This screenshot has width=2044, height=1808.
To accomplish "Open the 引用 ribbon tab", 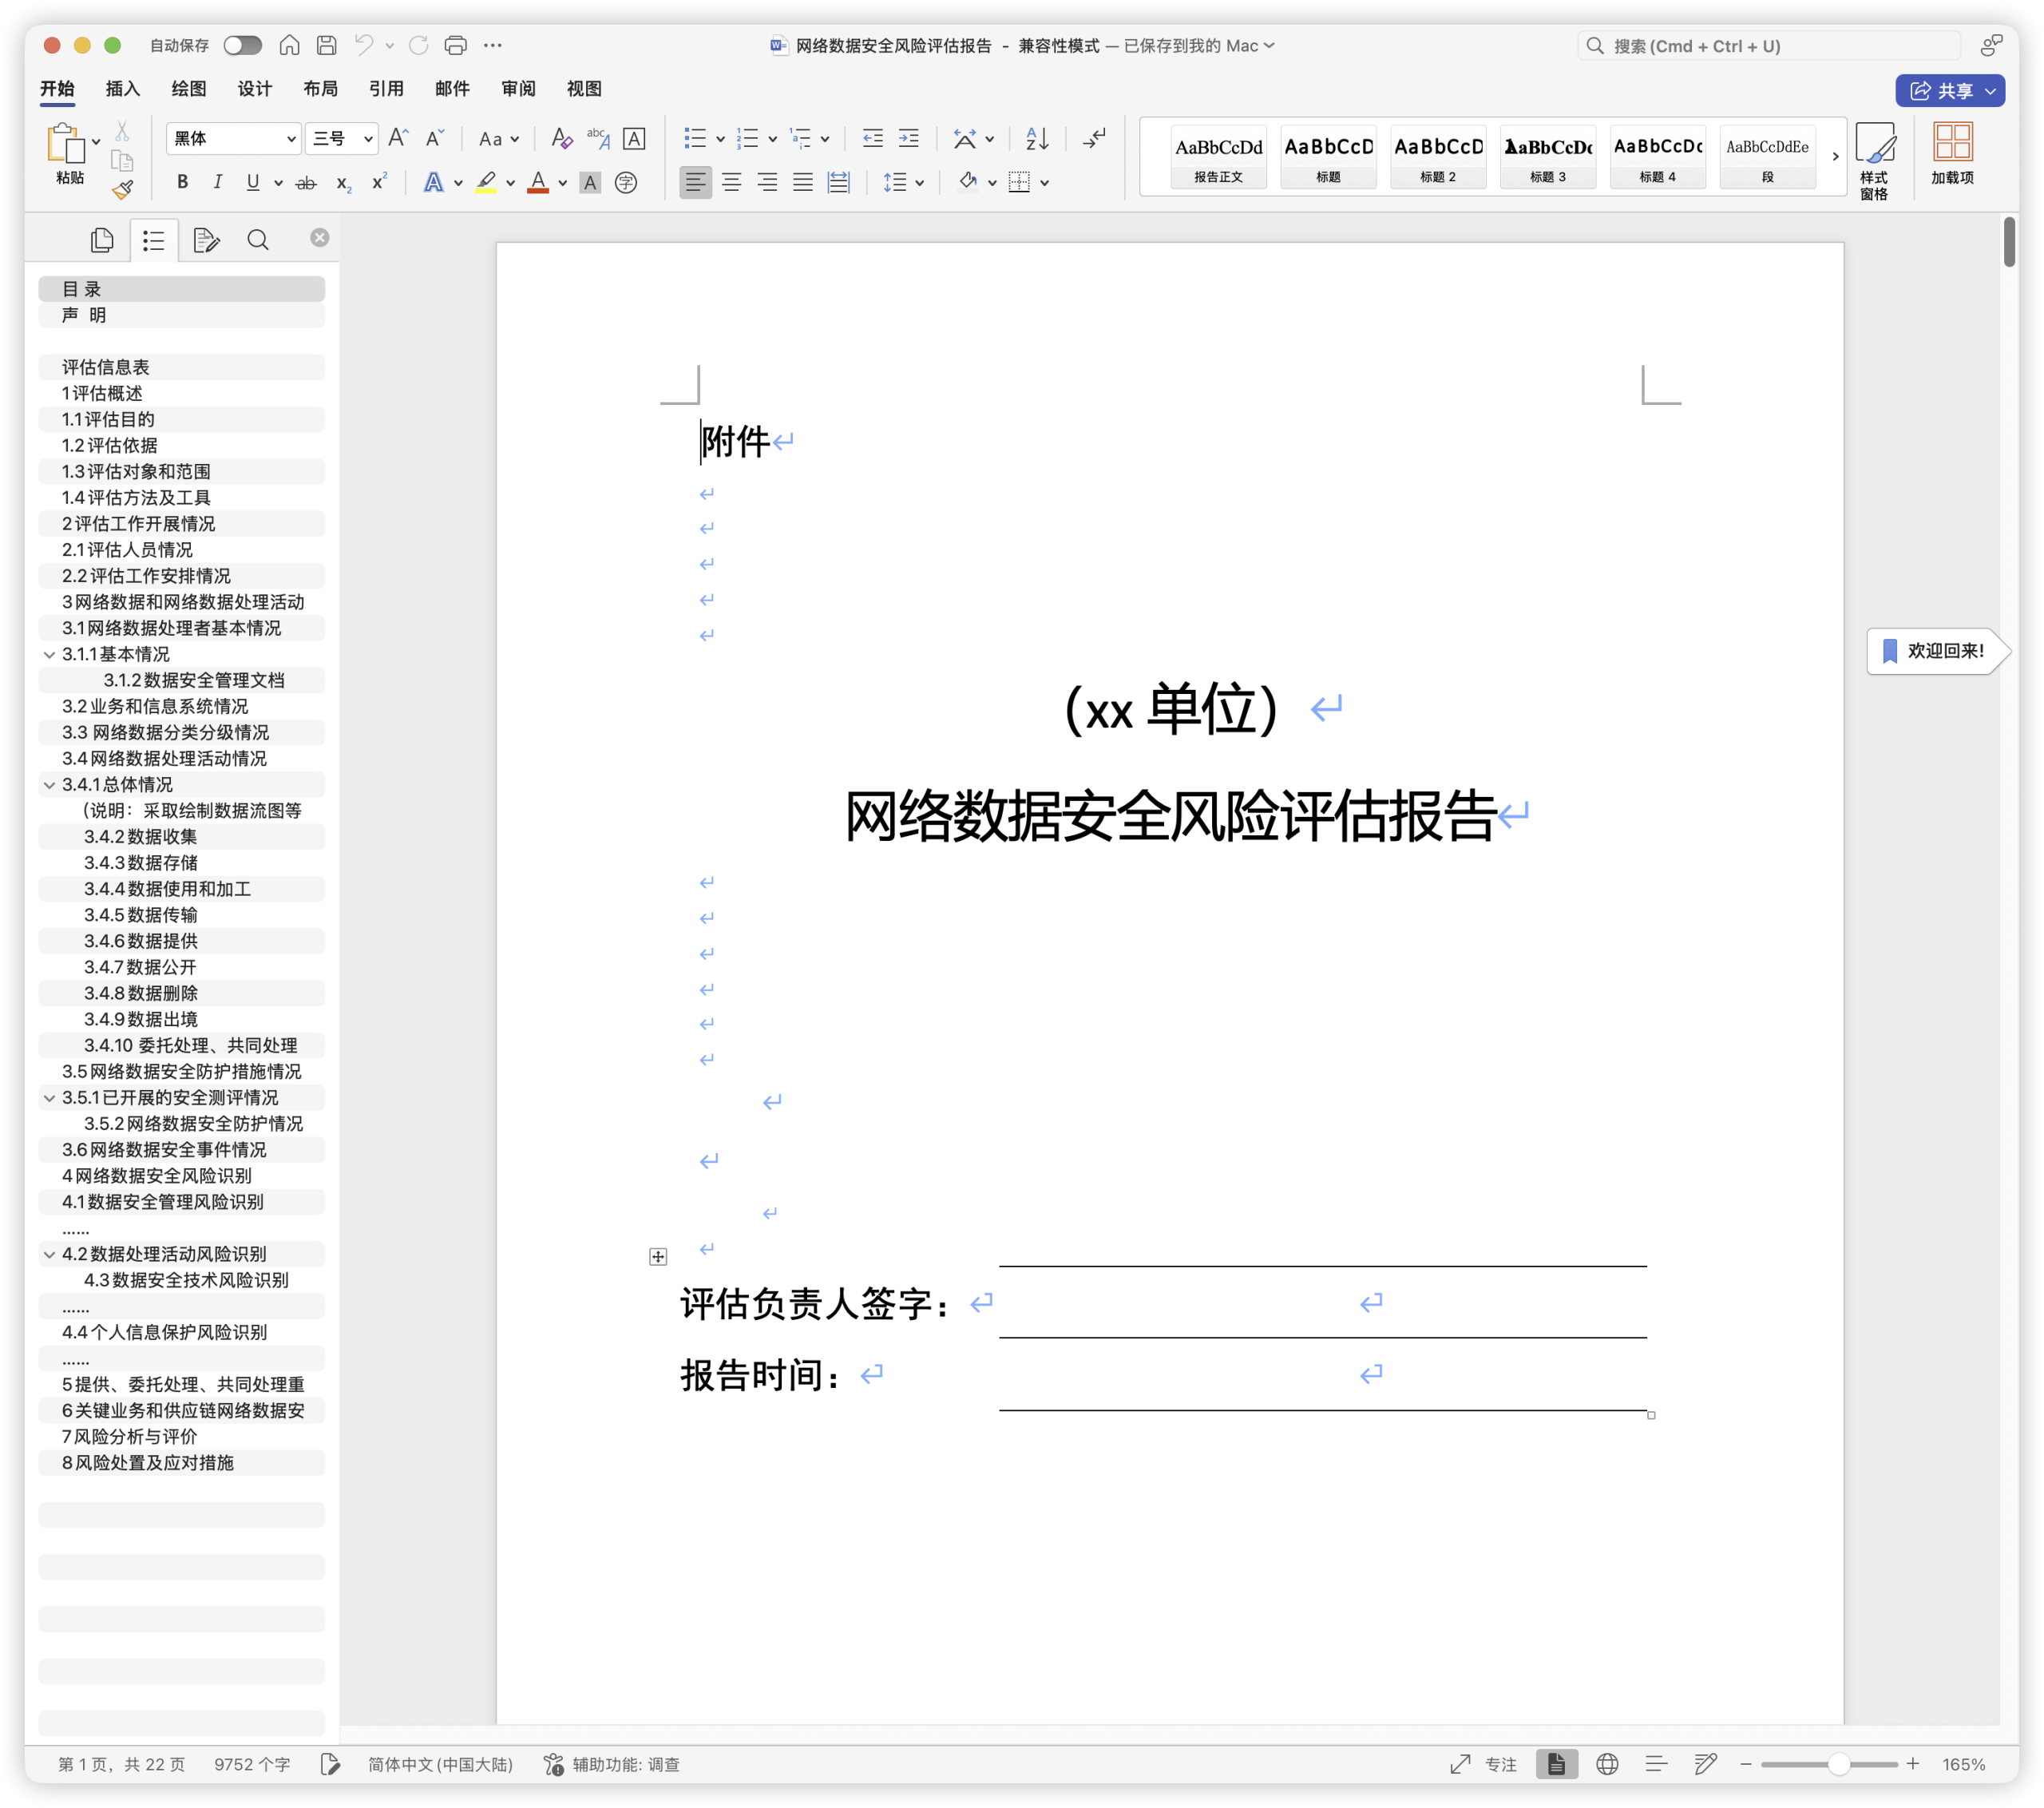I will [387, 89].
